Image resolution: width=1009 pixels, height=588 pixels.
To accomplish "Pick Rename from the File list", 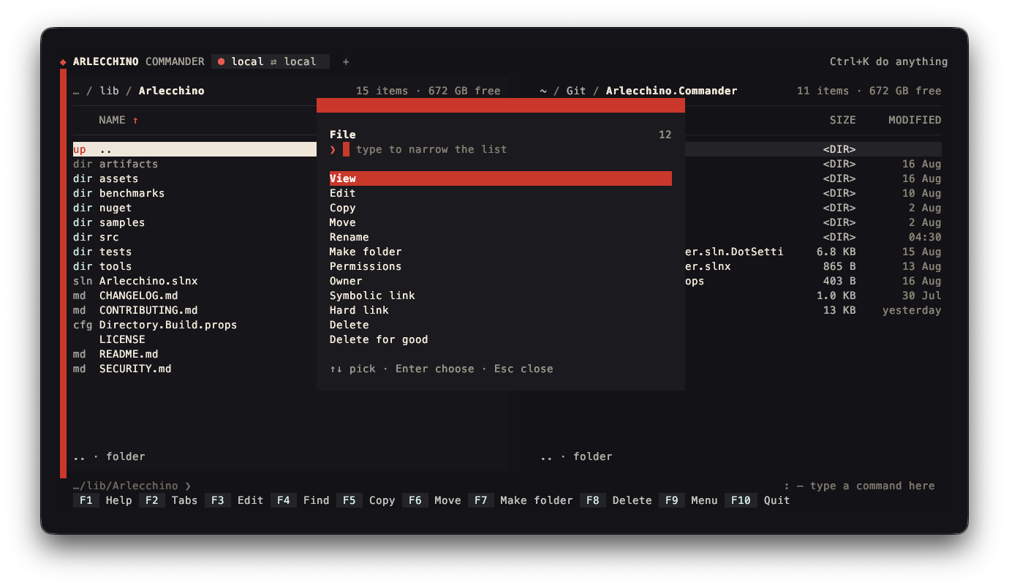I will [x=501, y=237].
